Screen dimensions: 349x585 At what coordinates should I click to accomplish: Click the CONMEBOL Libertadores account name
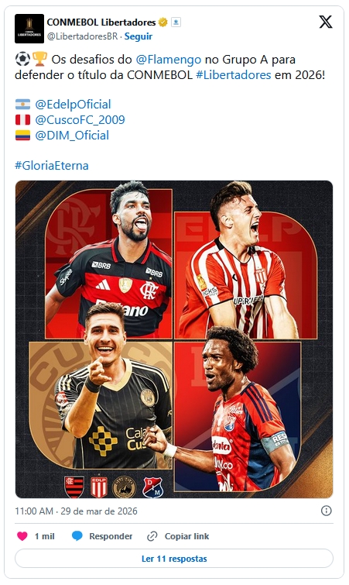pyautogui.click(x=101, y=22)
